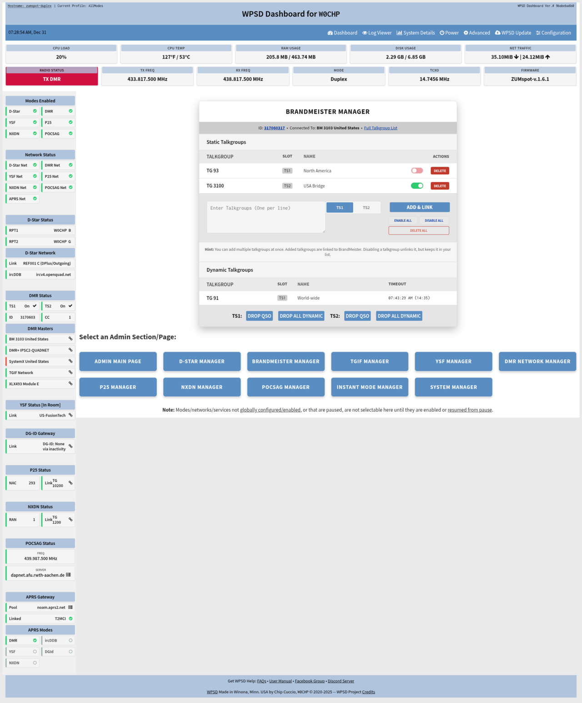Image resolution: width=582 pixels, height=703 pixels.
Task: Disable the TG 3100 USA Bridge toggle
Action: (416, 186)
